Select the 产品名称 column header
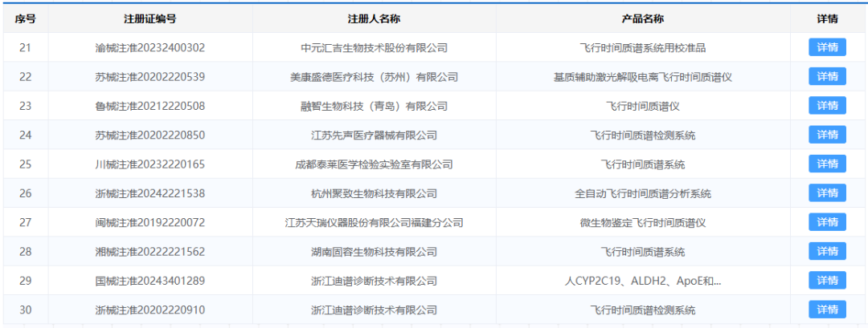Viewport: 868px width, 328px height. [x=642, y=18]
